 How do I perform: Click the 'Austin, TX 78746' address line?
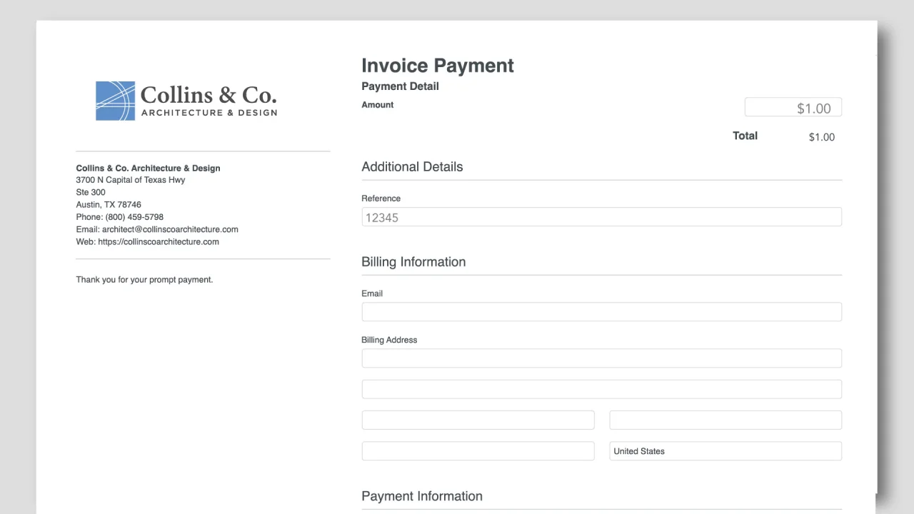click(x=109, y=204)
